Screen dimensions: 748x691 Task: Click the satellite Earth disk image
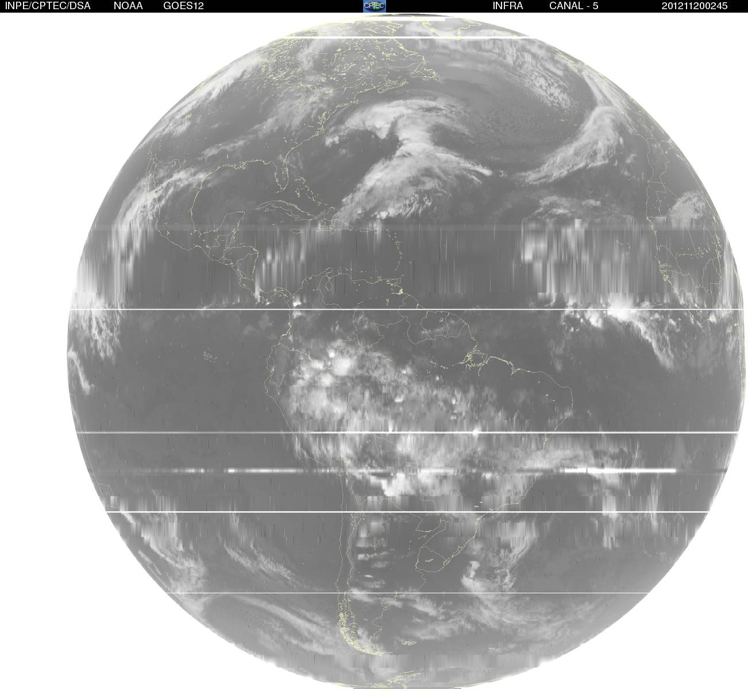click(x=405, y=351)
